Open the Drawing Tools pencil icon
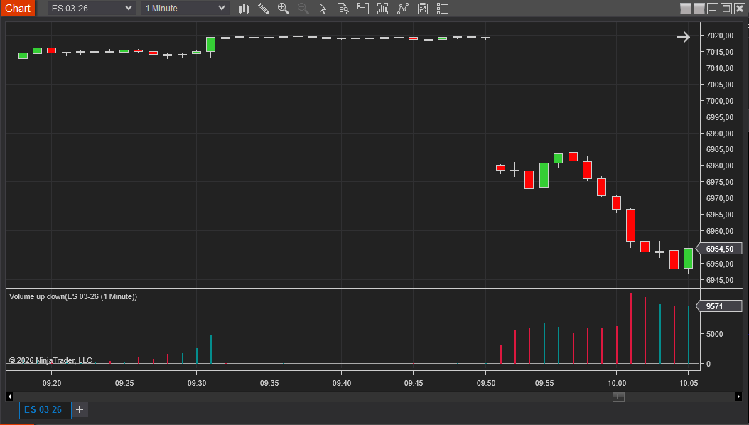 pos(264,8)
